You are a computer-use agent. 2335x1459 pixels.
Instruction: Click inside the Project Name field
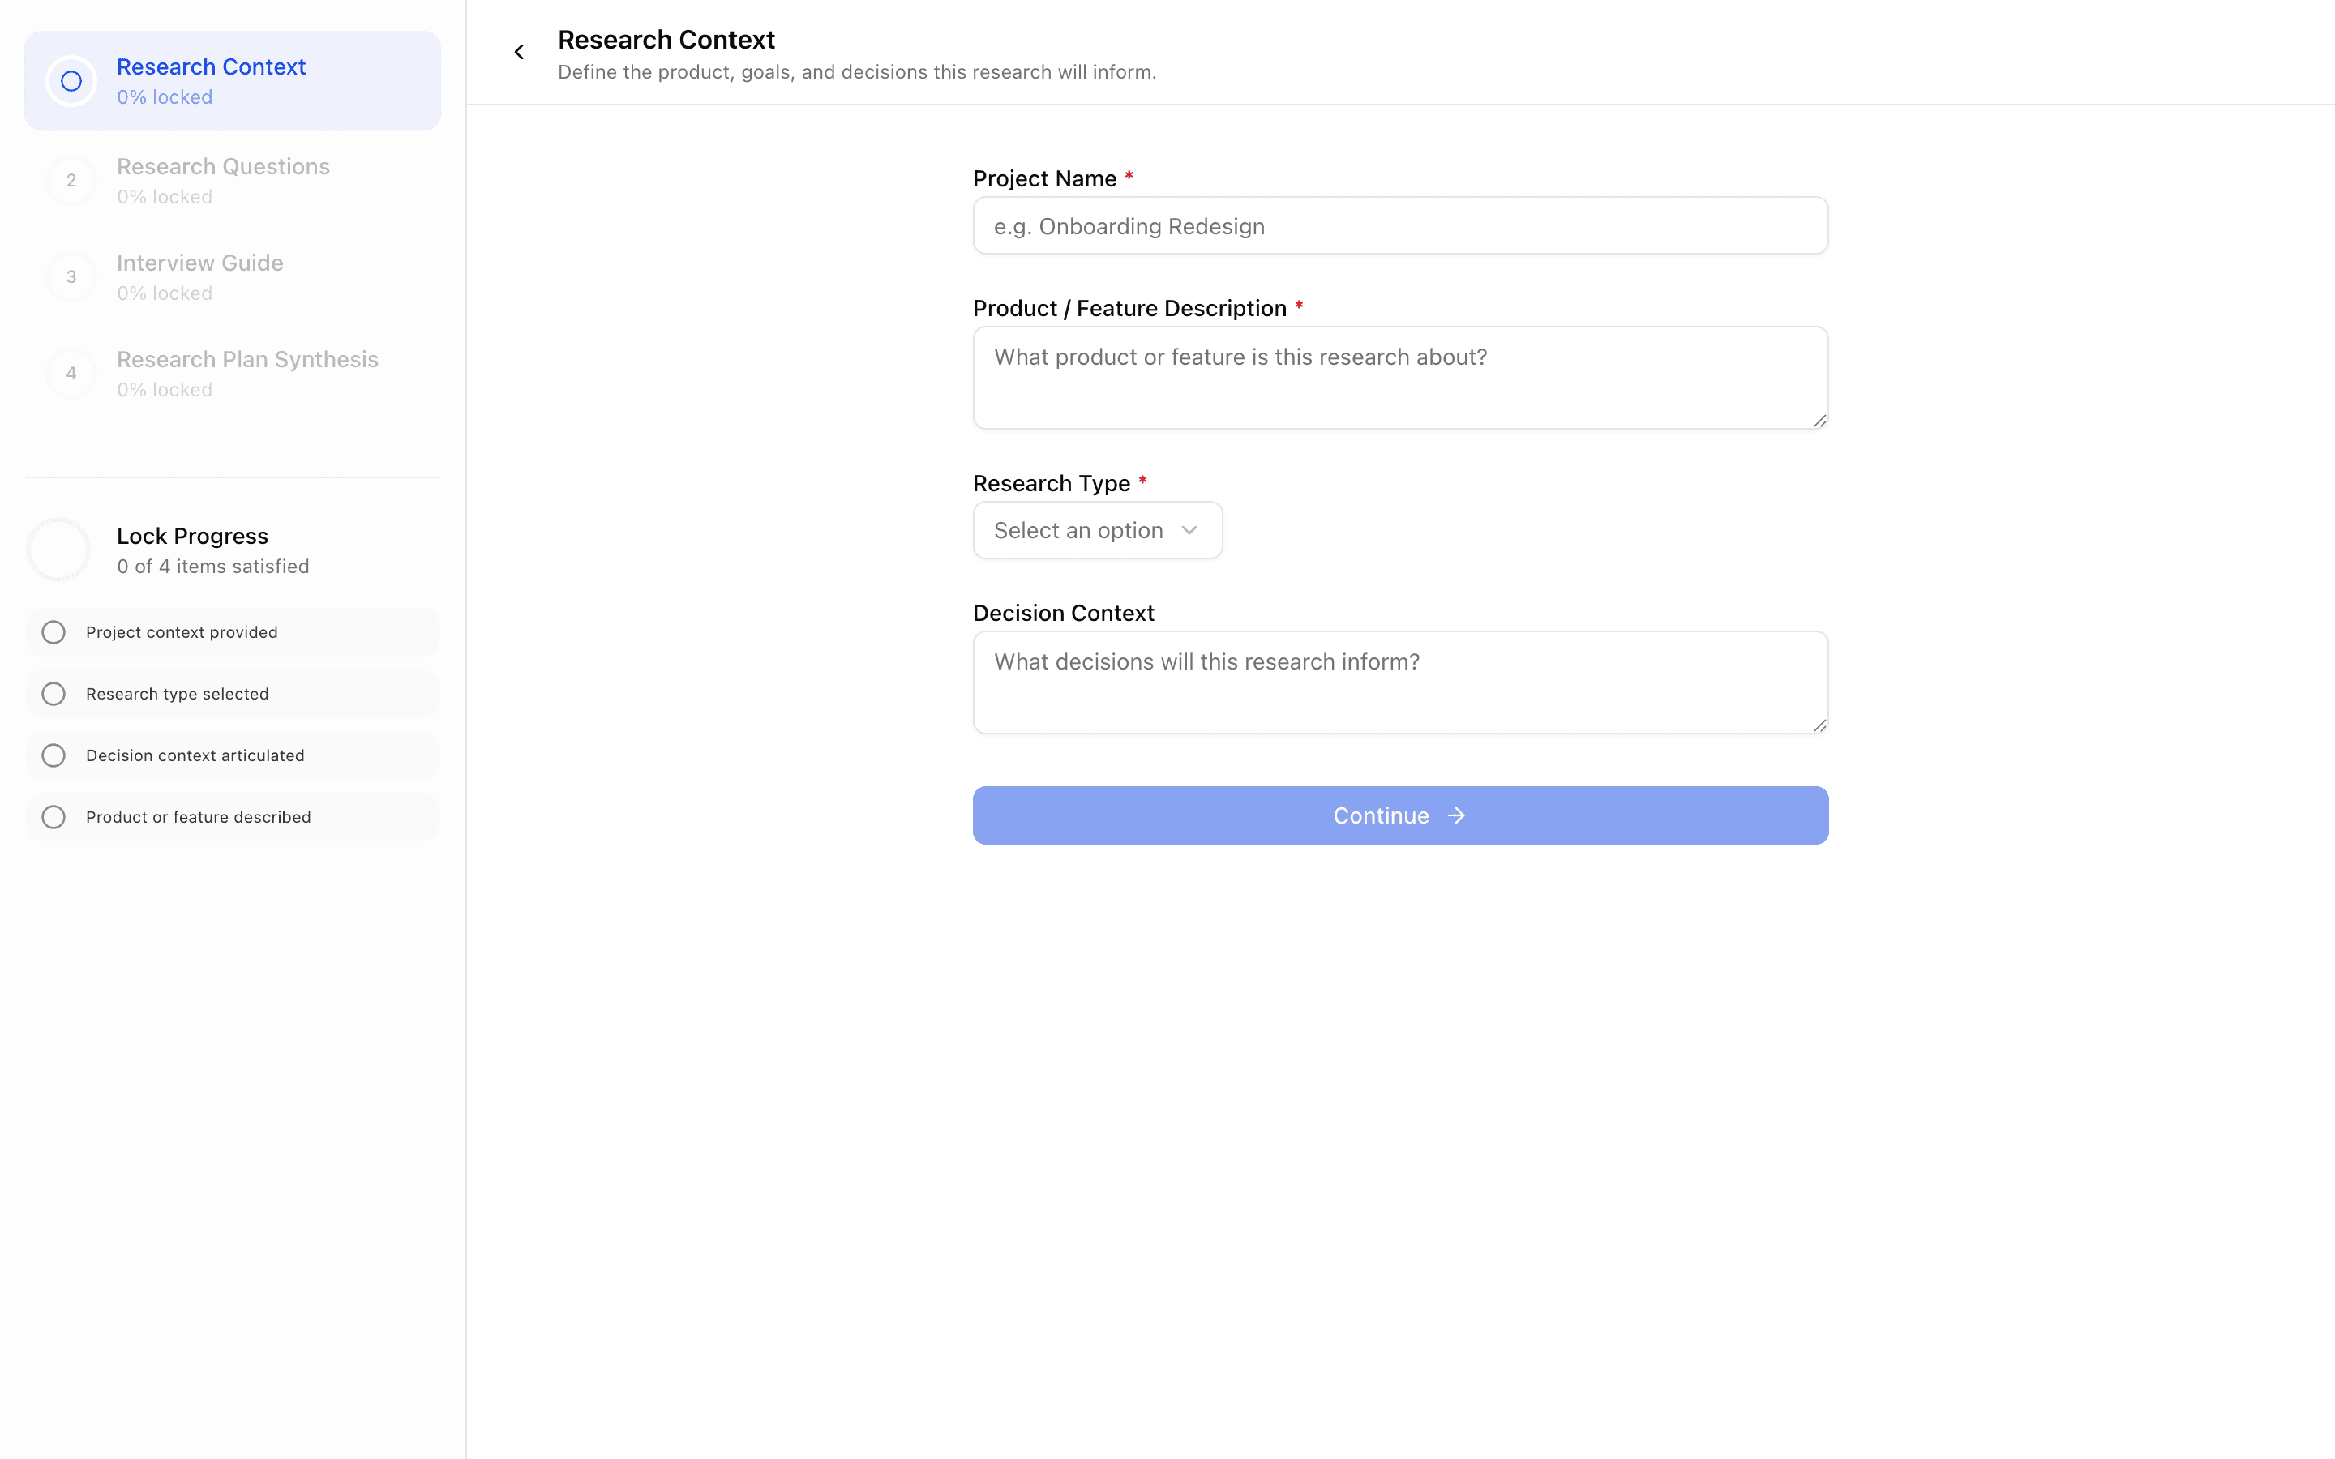click(1399, 226)
